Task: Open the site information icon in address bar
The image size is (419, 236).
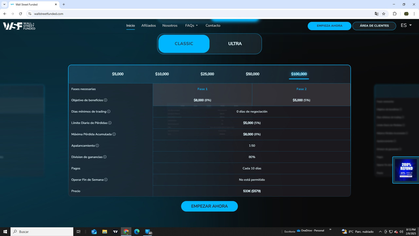Action: [x=30, y=14]
